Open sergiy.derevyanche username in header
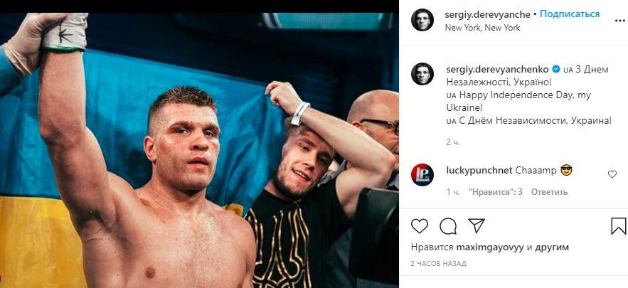628x288 pixels. coord(488,14)
